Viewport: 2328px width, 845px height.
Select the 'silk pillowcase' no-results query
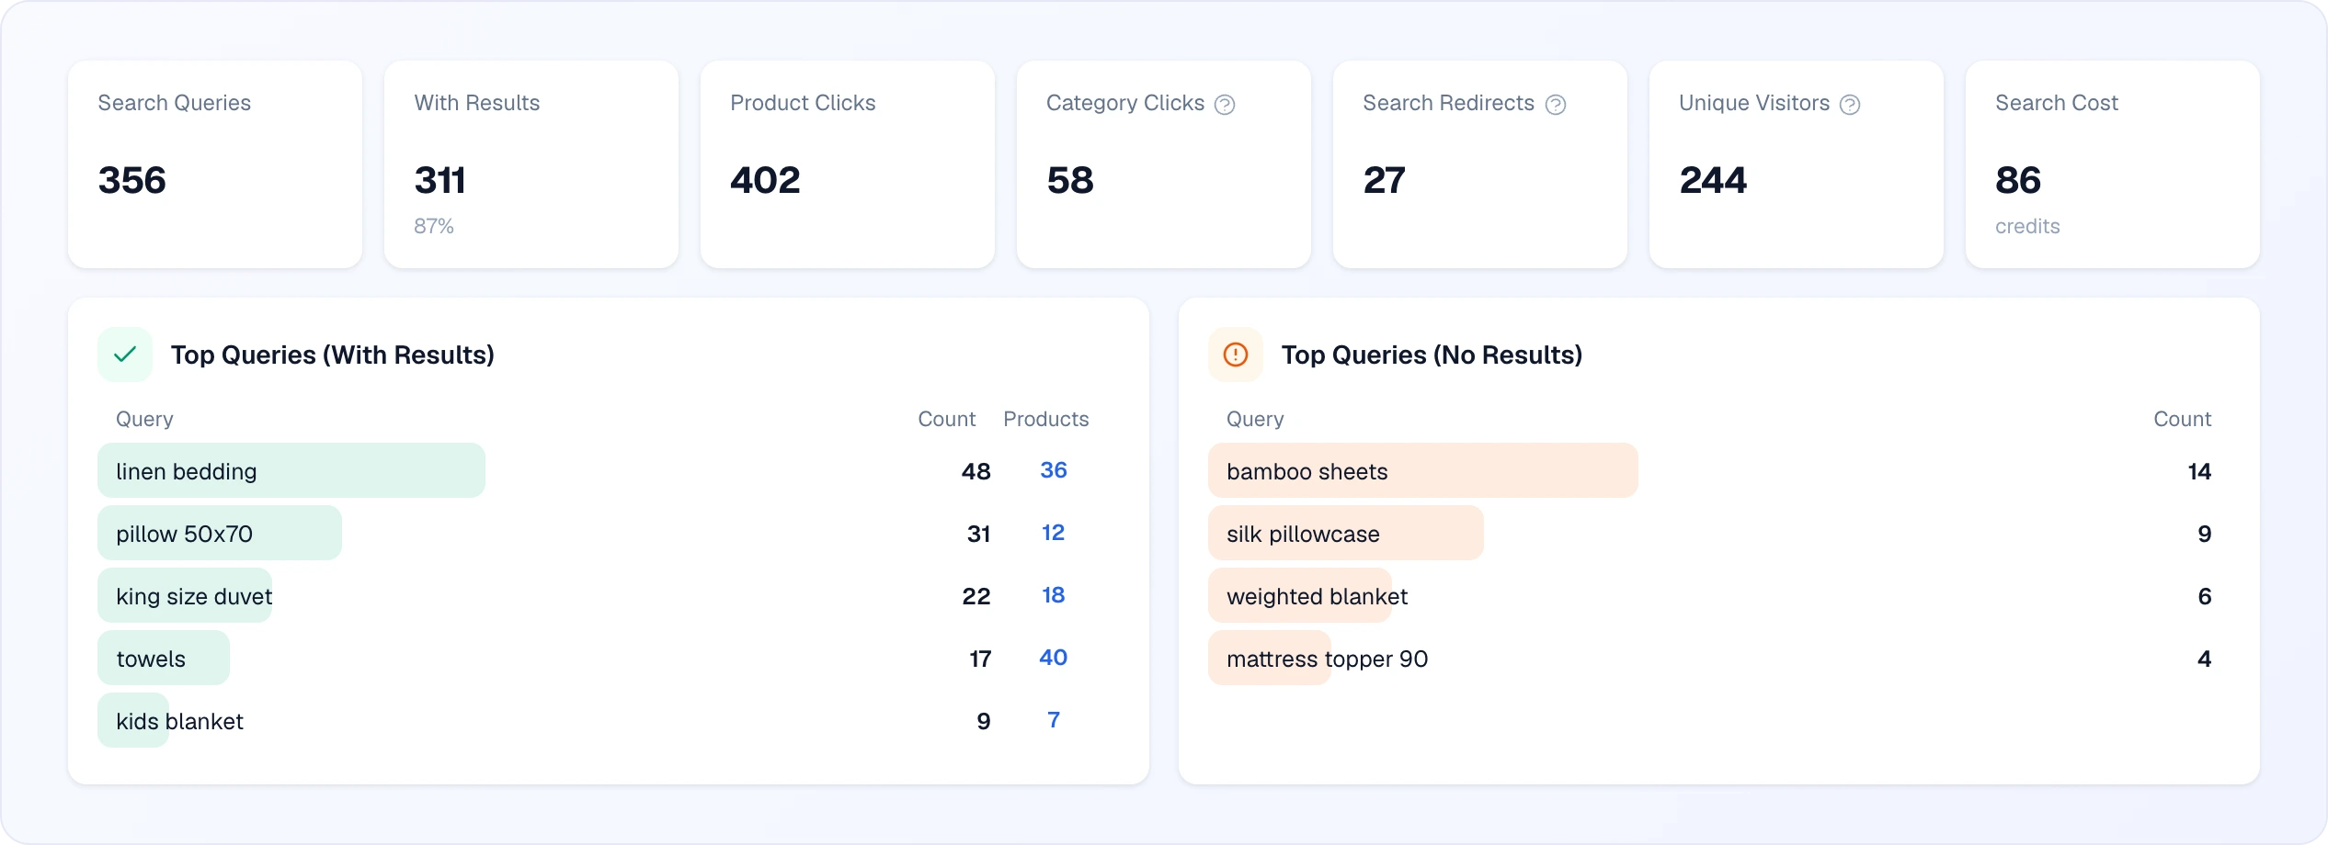pyautogui.click(x=1303, y=534)
